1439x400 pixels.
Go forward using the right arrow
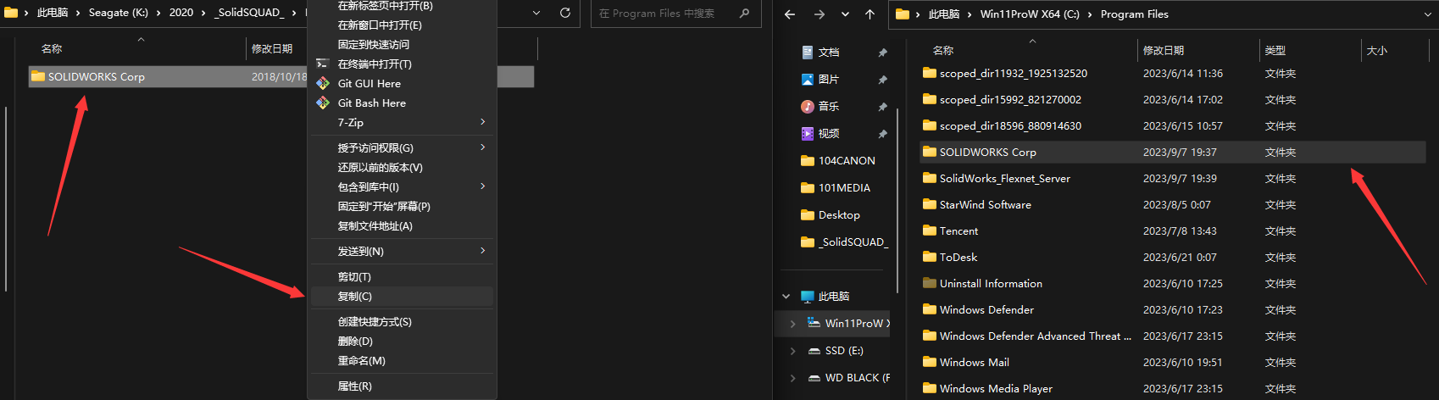click(819, 14)
